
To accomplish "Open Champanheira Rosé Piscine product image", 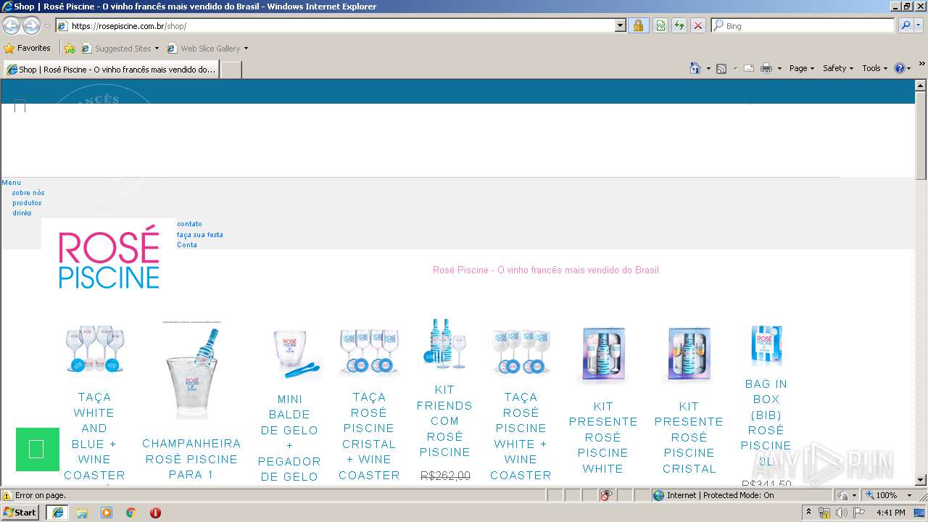I will pos(191,370).
